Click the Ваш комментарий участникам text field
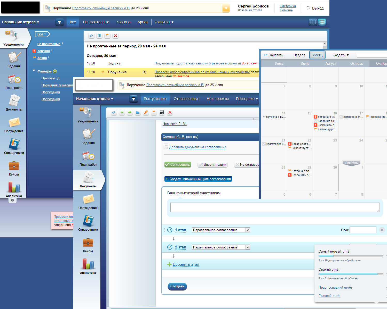387x309 pixels. 275,207
